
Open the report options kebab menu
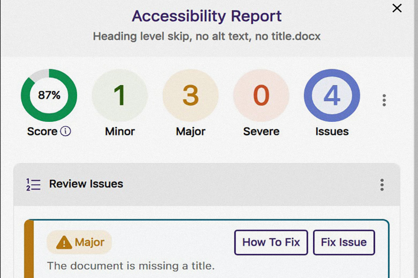(x=384, y=100)
